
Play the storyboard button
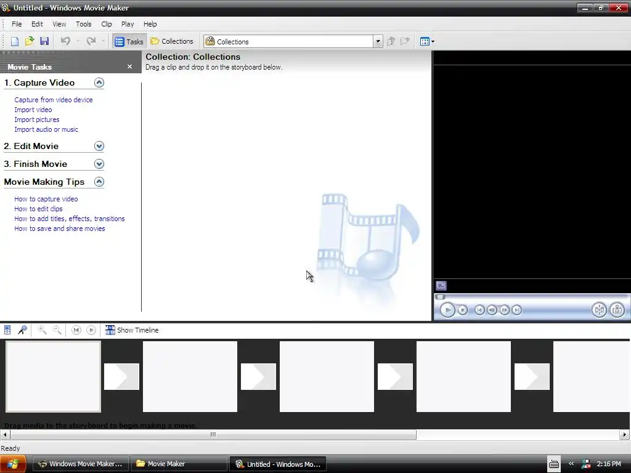pyautogui.click(x=91, y=330)
